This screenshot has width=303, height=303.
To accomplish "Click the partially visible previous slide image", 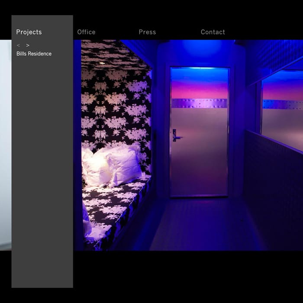I will 6,145.
